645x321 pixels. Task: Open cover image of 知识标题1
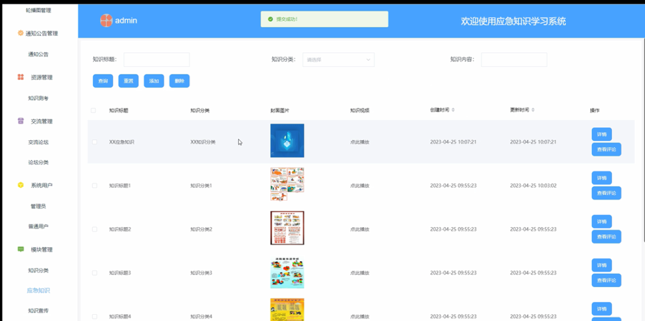tap(287, 184)
